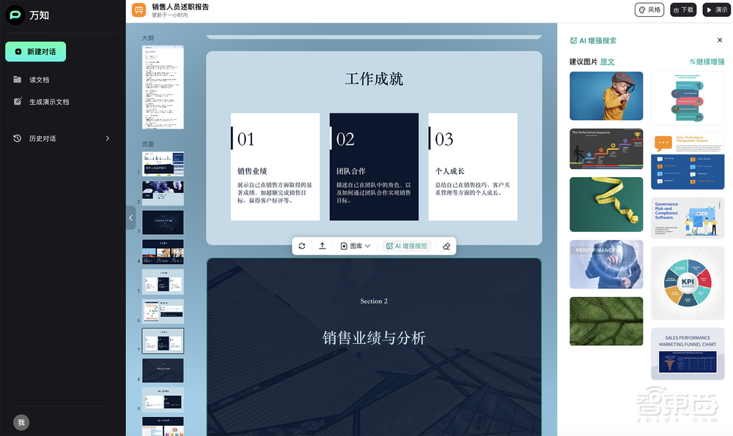Screen dimensions: 733x436
Task: Click chat bubble icon beside 销售人员述职报告 title
Action: (x=138, y=10)
